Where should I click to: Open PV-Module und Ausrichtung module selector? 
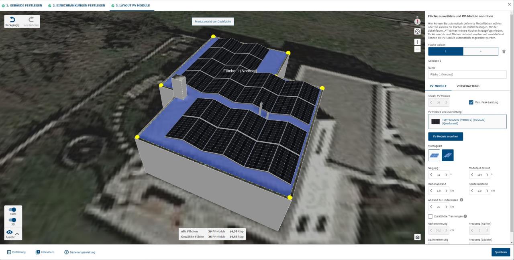pyautogui.click(x=467, y=122)
